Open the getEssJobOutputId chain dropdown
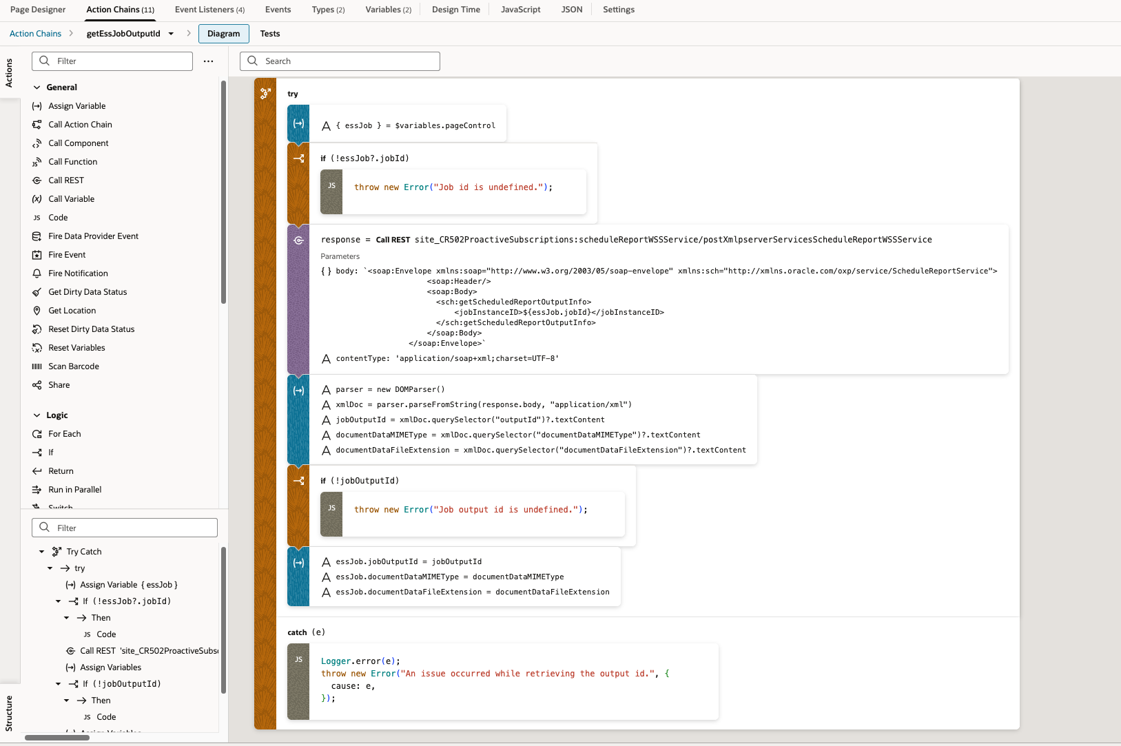1121x746 pixels. [171, 34]
